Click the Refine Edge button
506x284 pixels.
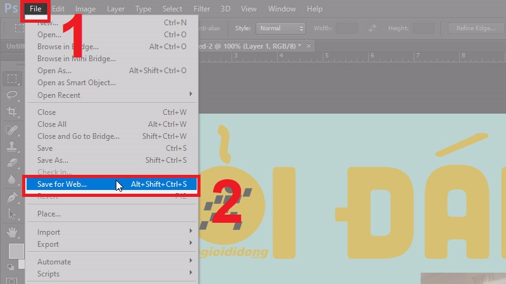pyautogui.click(x=476, y=28)
